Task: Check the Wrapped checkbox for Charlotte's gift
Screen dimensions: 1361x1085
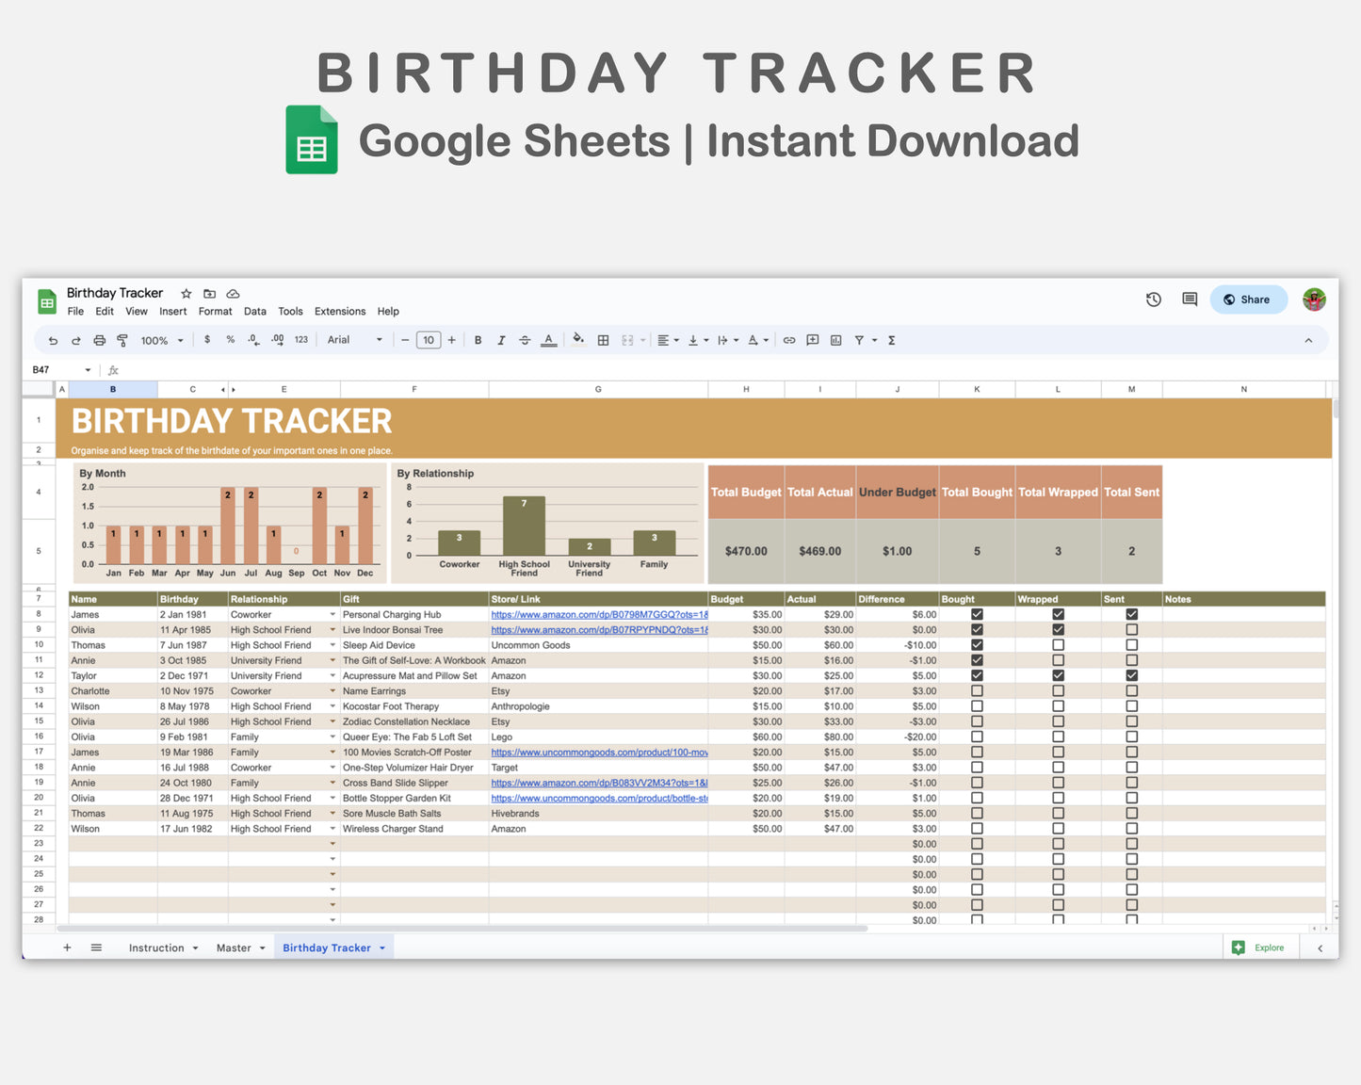Action: click(x=1057, y=690)
